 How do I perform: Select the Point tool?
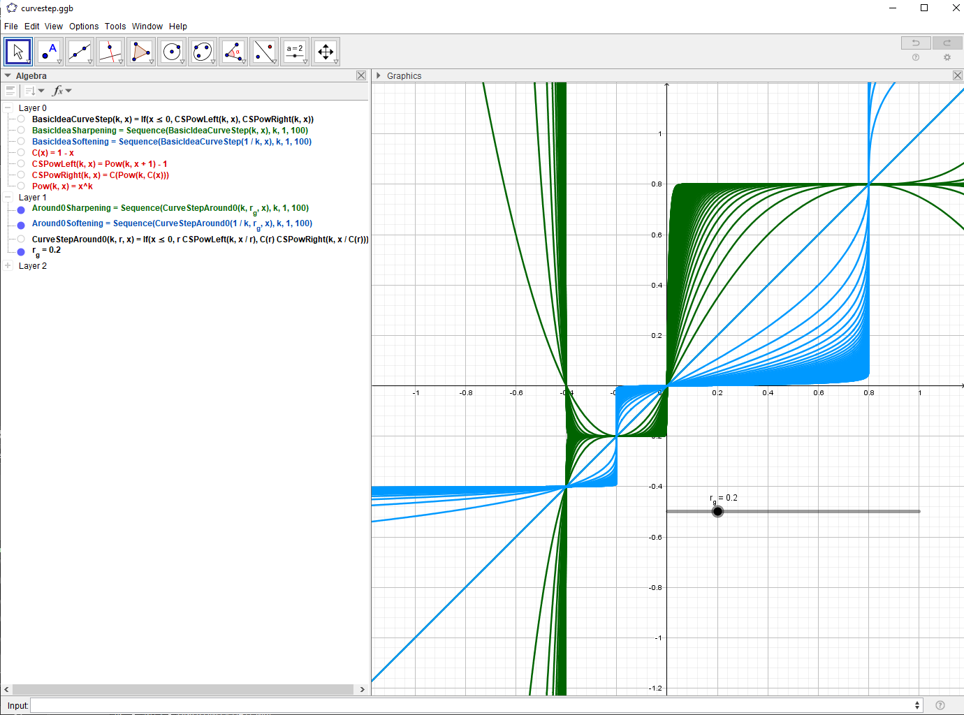[x=49, y=52]
